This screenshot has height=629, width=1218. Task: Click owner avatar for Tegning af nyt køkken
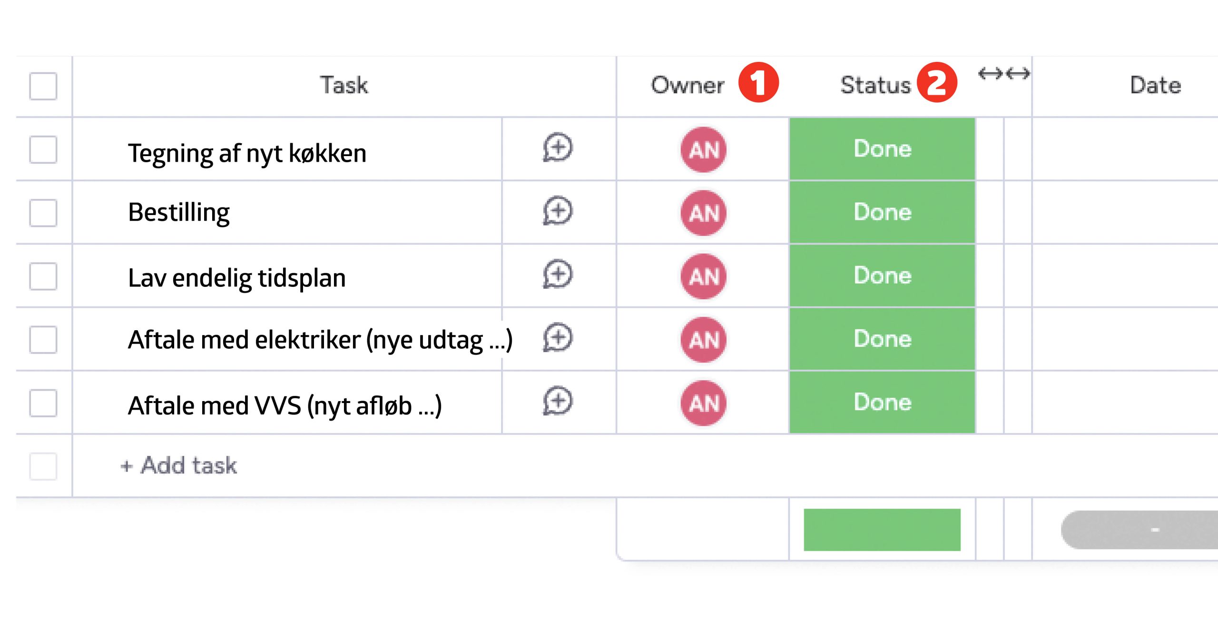click(703, 149)
